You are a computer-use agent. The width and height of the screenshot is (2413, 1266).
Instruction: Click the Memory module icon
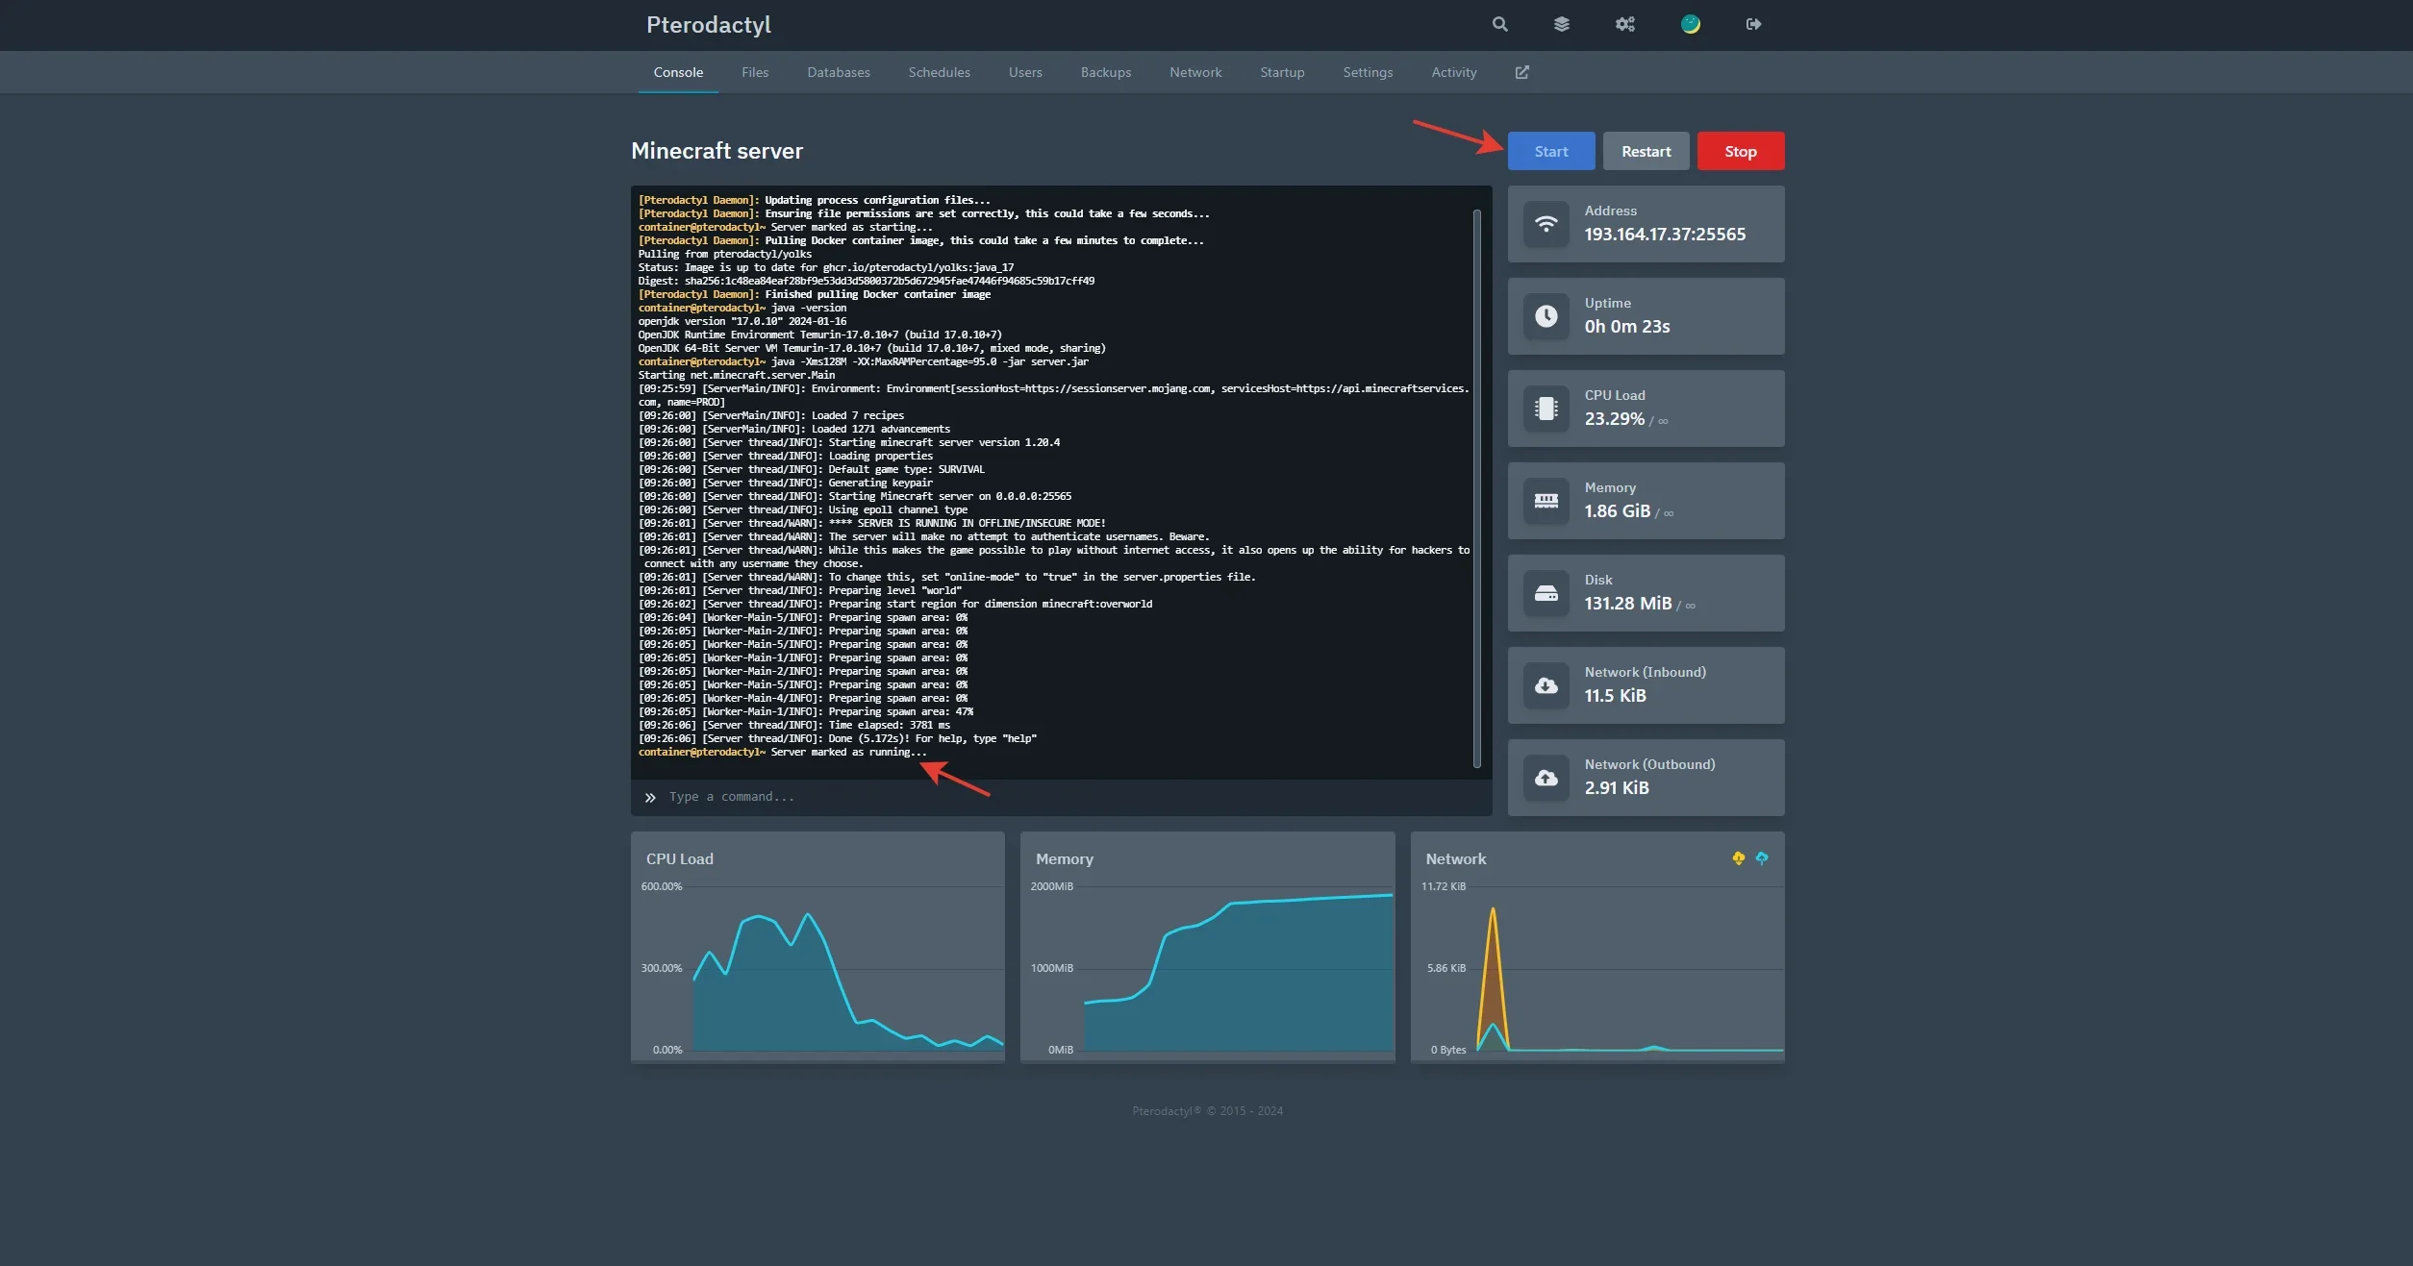point(1546,501)
